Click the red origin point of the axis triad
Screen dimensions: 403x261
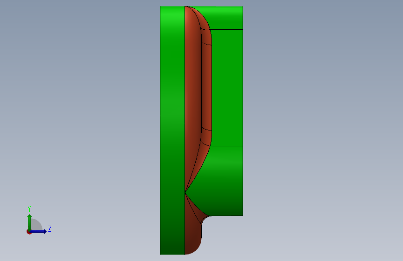click(29, 232)
